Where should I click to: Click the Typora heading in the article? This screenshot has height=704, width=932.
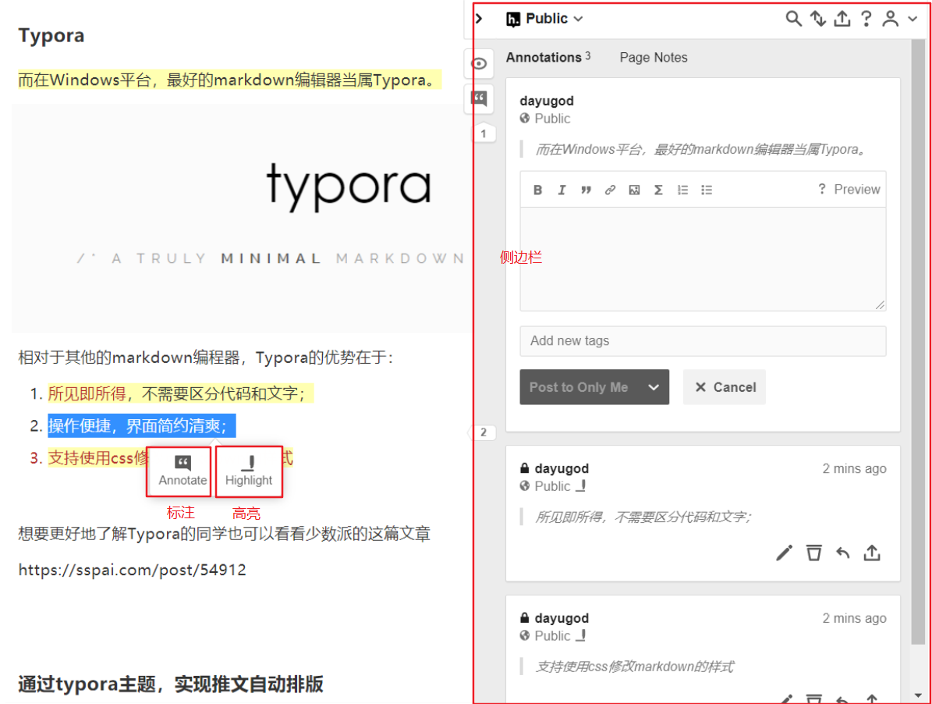tap(51, 36)
